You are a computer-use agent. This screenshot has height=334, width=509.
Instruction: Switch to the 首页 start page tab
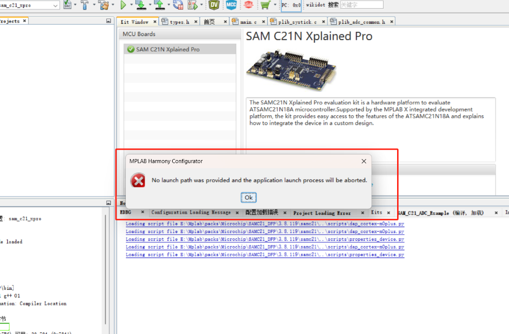tap(209, 22)
